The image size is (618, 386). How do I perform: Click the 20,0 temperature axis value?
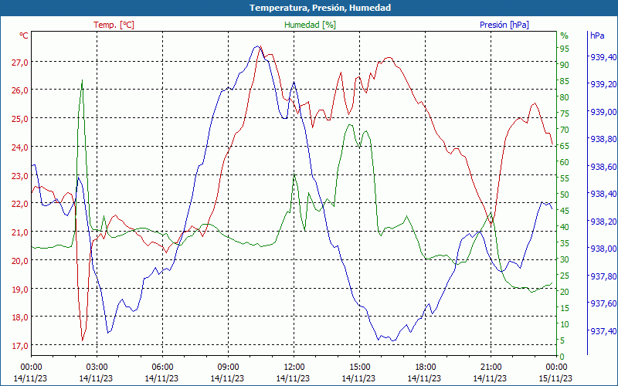(20, 260)
